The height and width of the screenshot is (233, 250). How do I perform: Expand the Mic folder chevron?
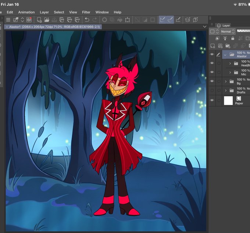click(x=230, y=72)
